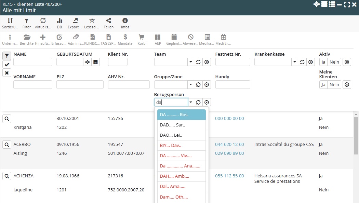Click the Mandate dollar sign icon

(125, 37)
